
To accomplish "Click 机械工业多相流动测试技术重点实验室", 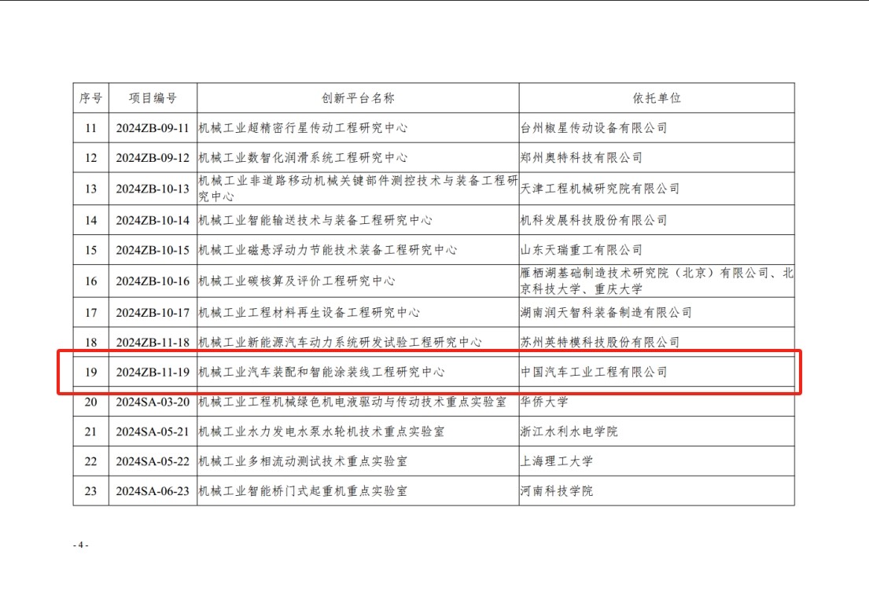I will 303,462.
